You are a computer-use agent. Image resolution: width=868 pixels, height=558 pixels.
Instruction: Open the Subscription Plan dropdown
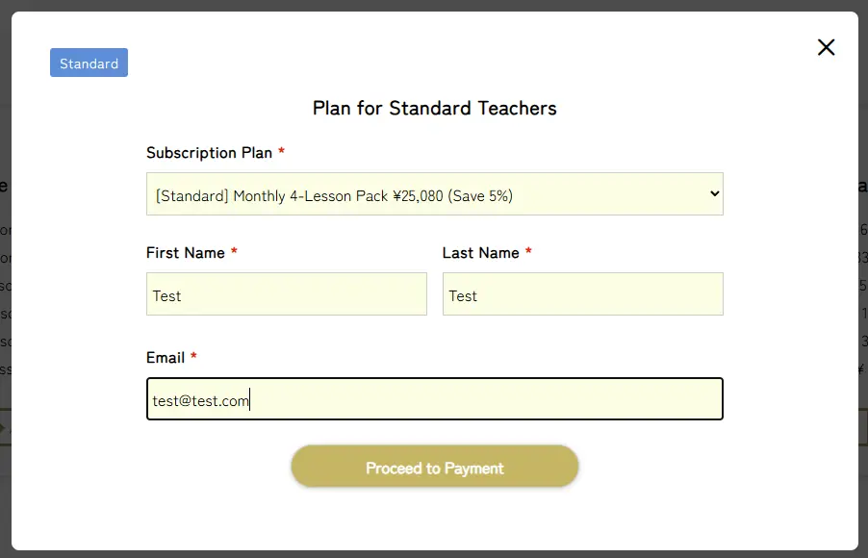click(435, 194)
